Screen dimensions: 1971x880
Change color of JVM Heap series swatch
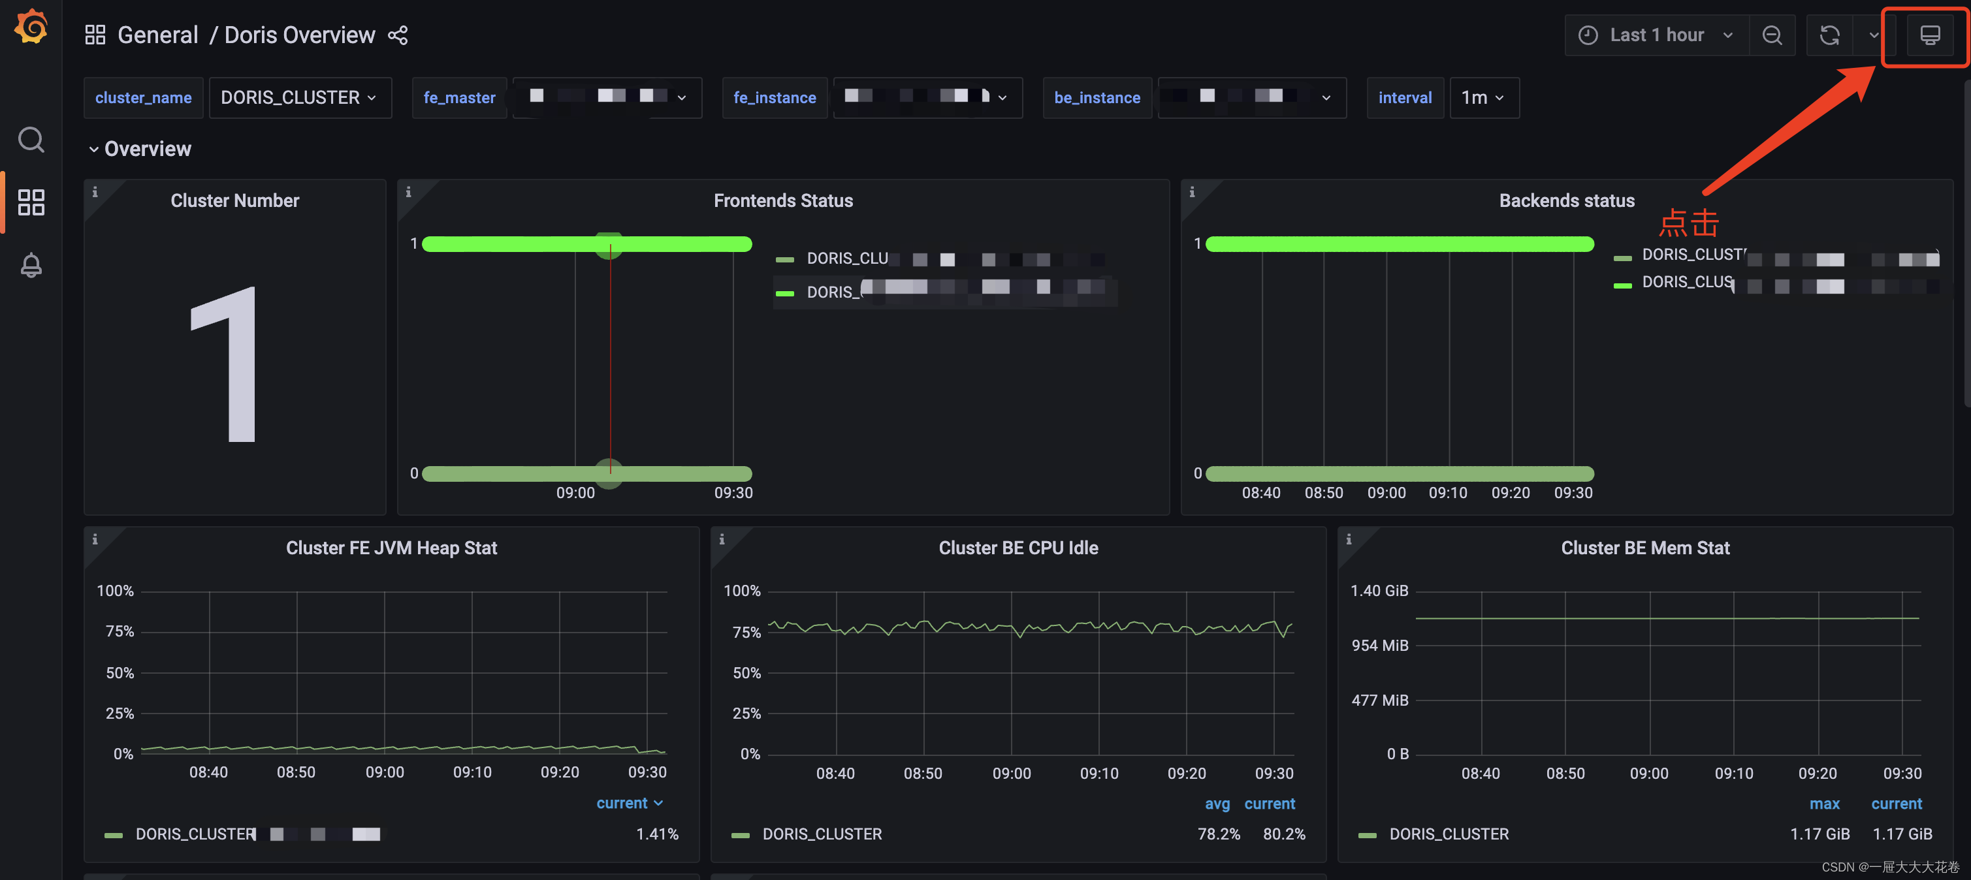pos(114,836)
